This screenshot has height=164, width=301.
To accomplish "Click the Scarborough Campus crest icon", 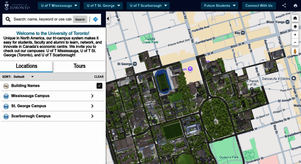I will [6, 116].
